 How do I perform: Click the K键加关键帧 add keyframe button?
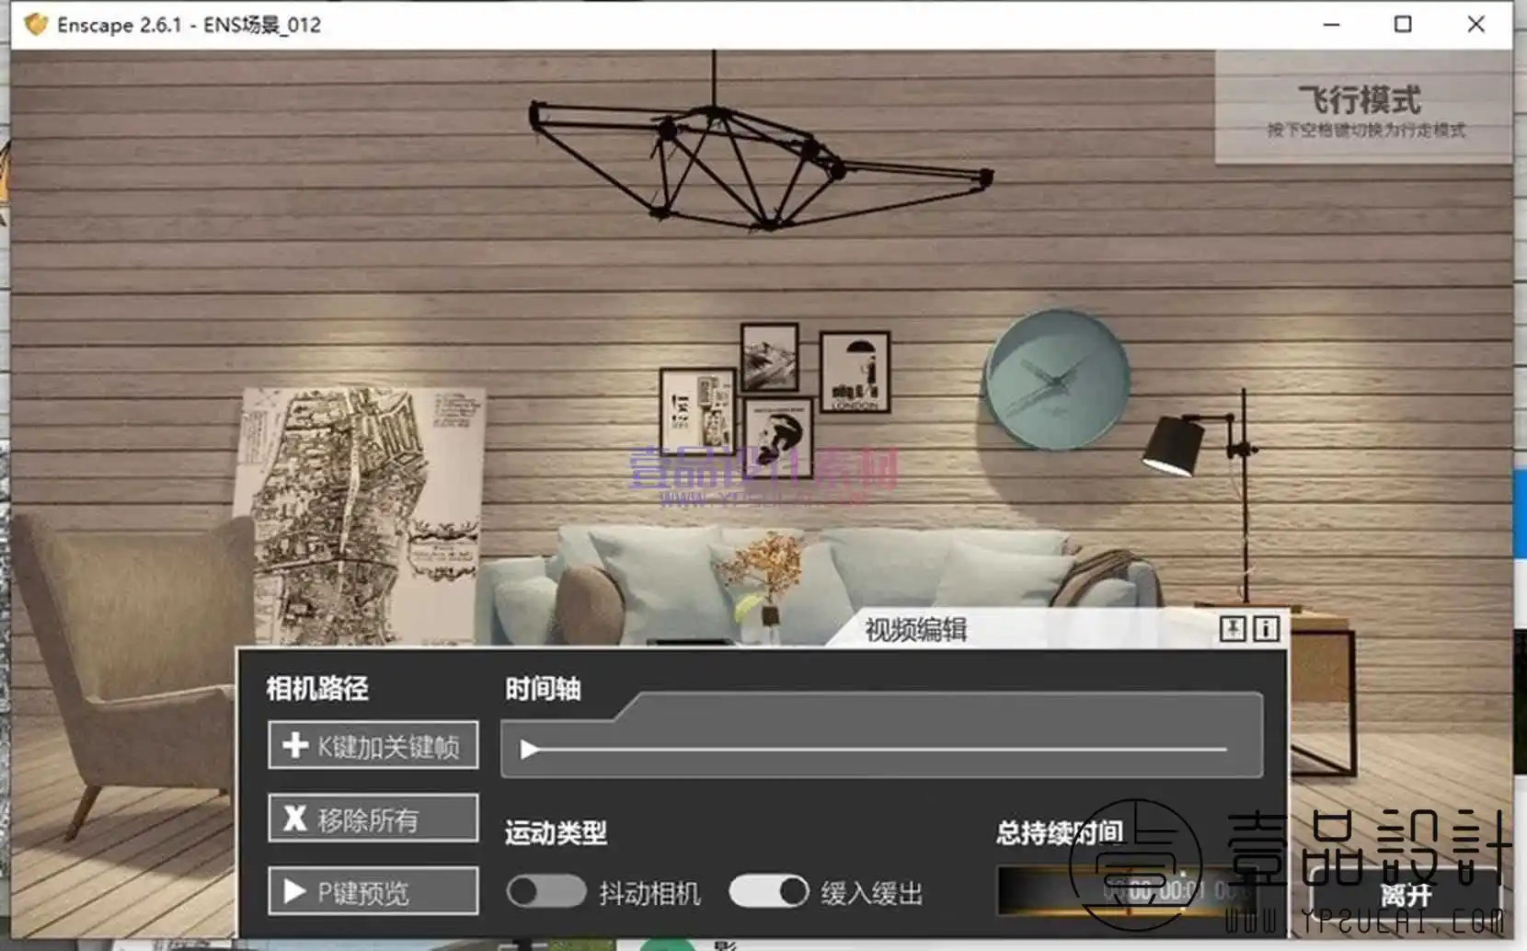[x=373, y=745]
